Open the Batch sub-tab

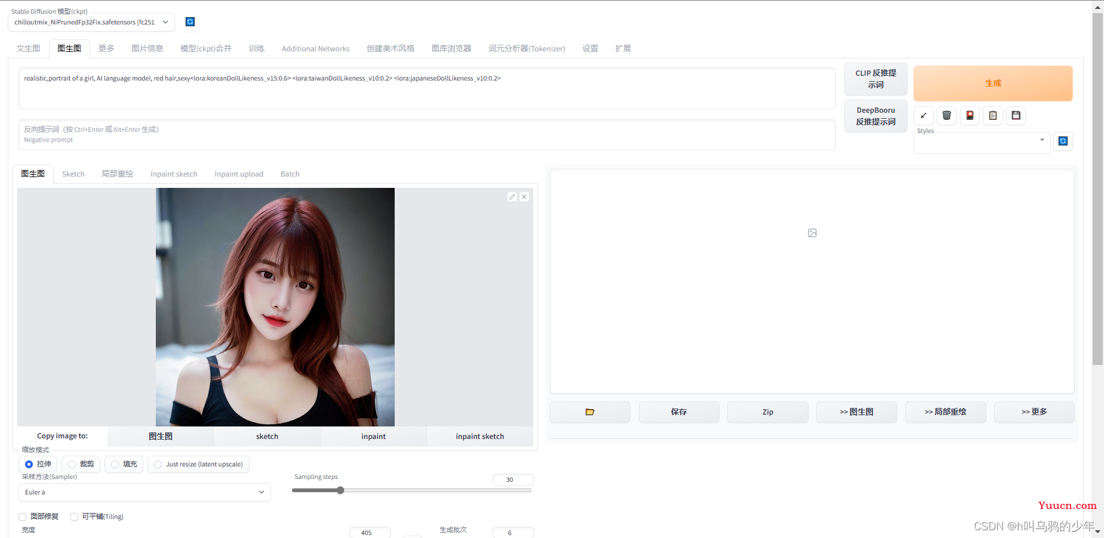click(290, 174)
